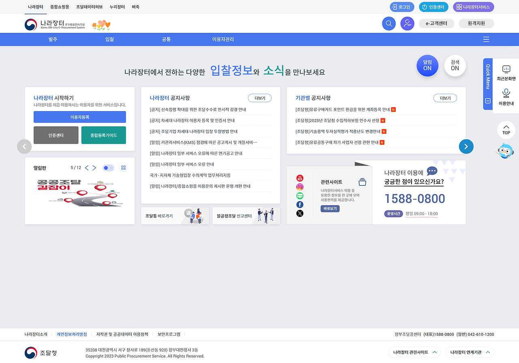519x363 pixels.
Task: Open the 입찰 menu
Action: (109, 39)
